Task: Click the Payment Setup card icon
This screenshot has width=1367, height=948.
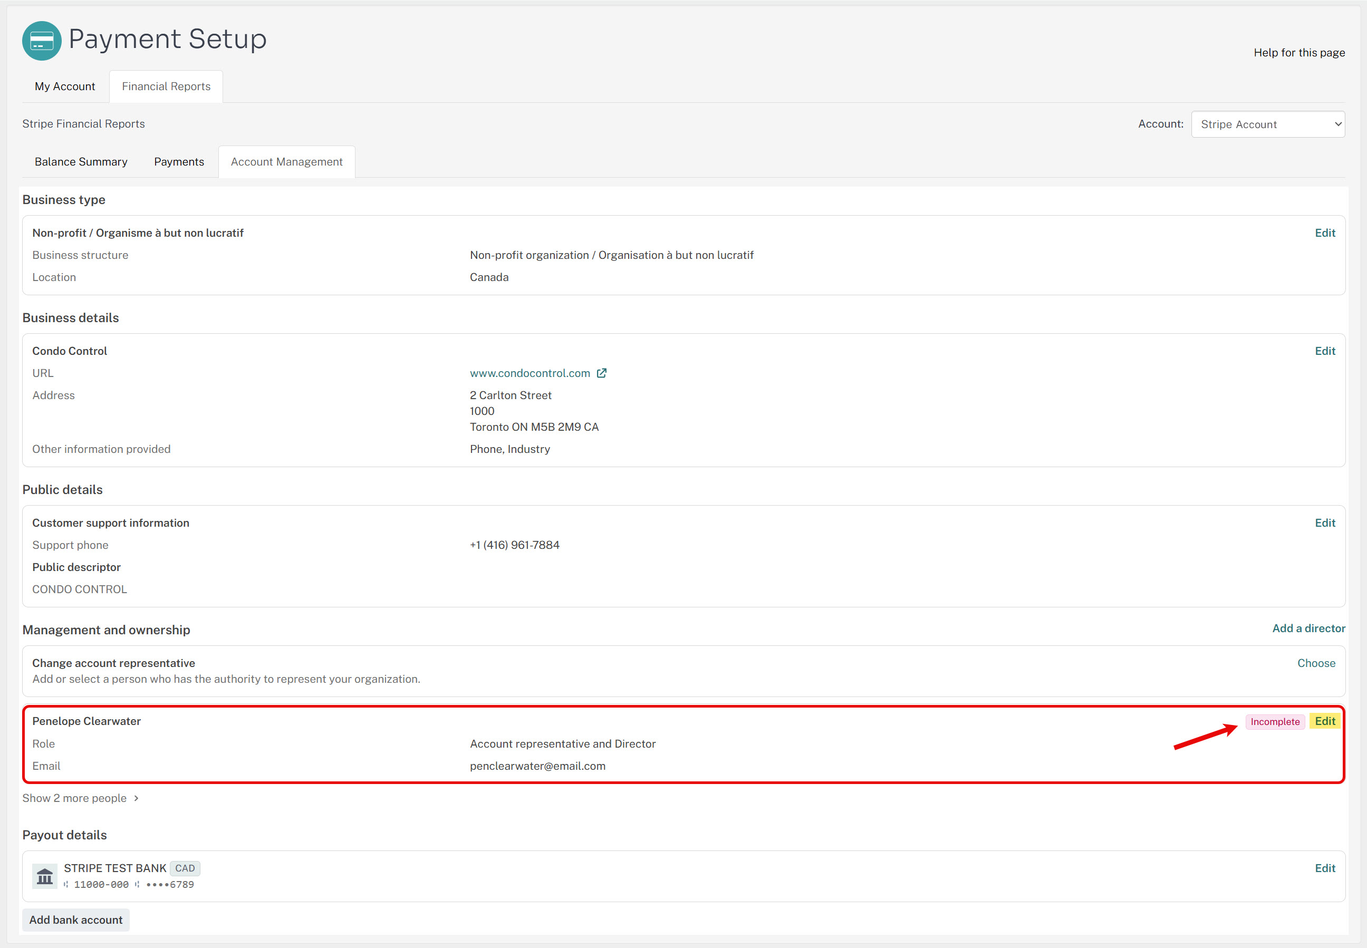Action: [x=42, y=41]
